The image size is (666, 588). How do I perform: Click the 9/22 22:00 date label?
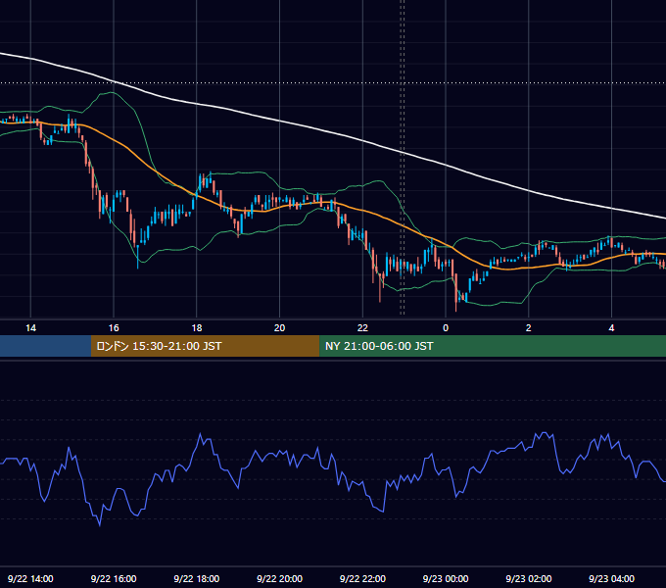click(x=362, y=578)
